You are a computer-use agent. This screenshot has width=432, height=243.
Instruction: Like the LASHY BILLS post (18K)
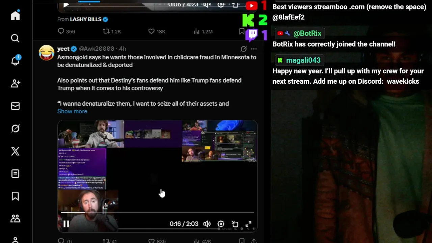[157, 31]
